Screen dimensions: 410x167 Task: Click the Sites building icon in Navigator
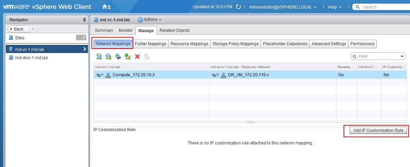coord(11,38)
